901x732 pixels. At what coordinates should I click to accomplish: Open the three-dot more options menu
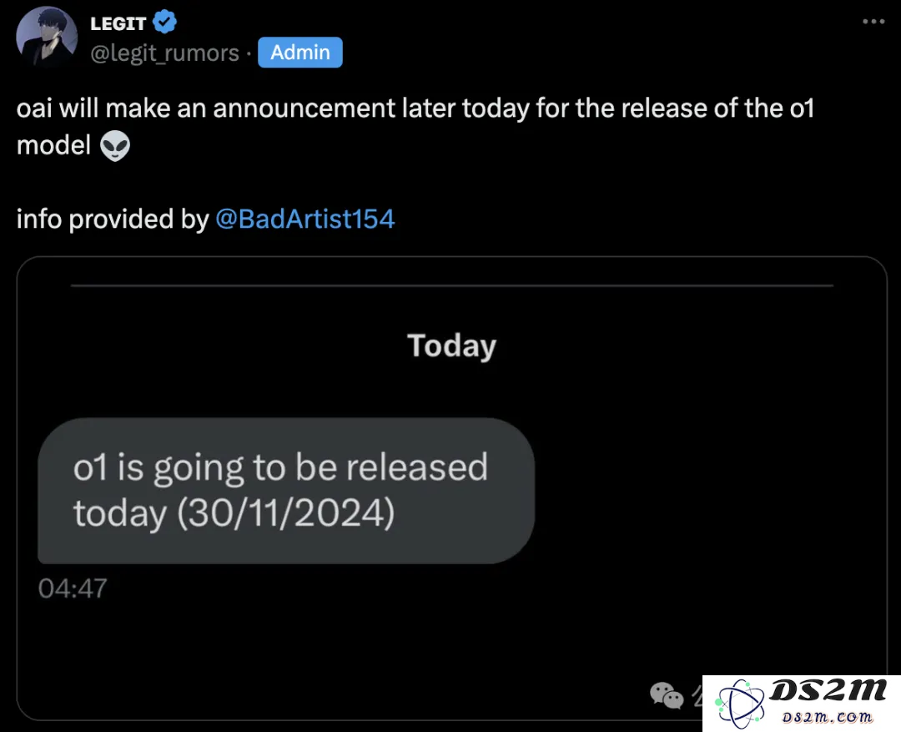pos(873,22)
